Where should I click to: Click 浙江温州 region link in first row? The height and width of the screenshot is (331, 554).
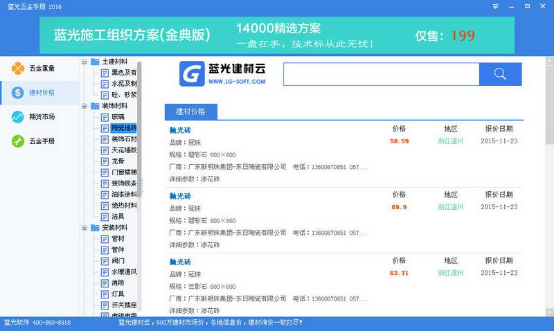451,141
